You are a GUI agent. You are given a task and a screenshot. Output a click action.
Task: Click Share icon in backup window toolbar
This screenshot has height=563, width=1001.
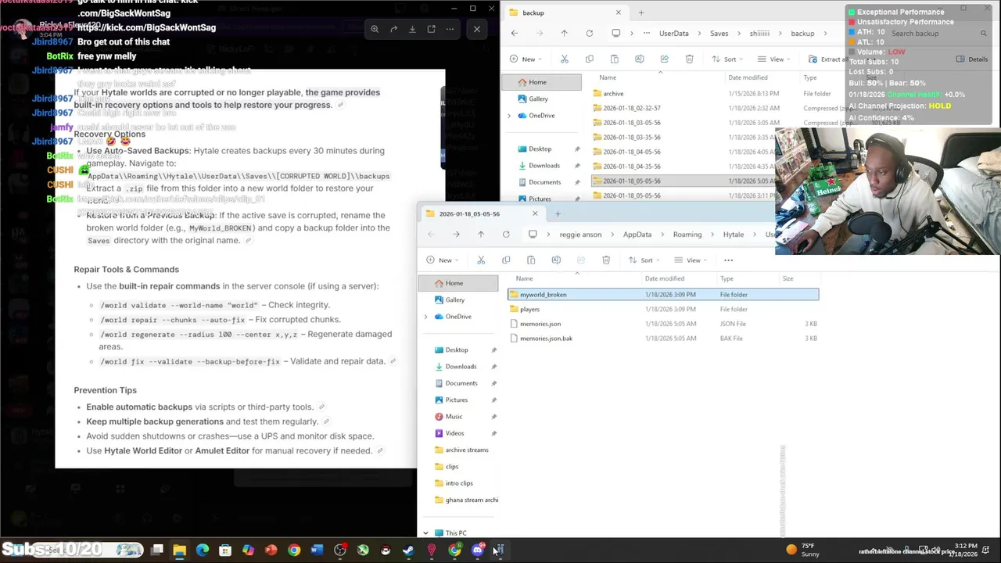point(664,59)
